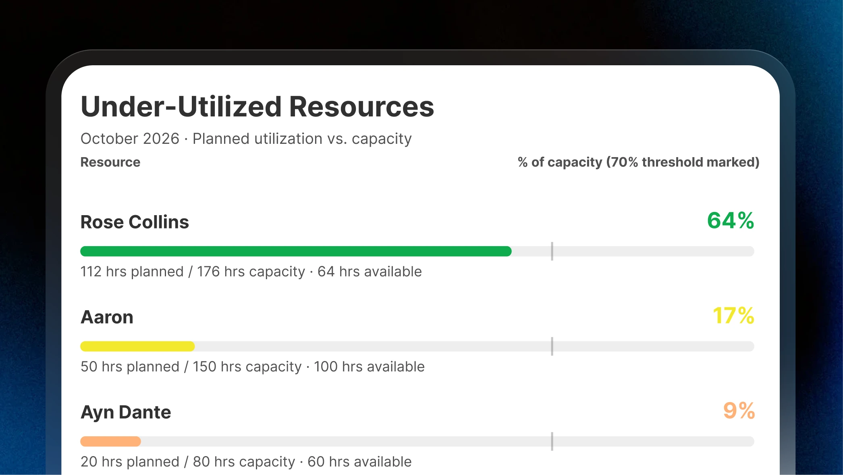Select Ayn Dante's 20 hrs planned detail line
843x475 pixels.
246,462
